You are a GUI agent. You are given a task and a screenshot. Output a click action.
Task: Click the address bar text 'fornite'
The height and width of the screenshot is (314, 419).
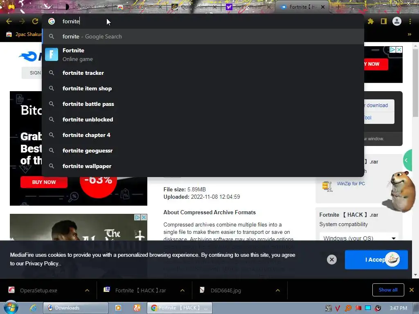click(71, 21)
